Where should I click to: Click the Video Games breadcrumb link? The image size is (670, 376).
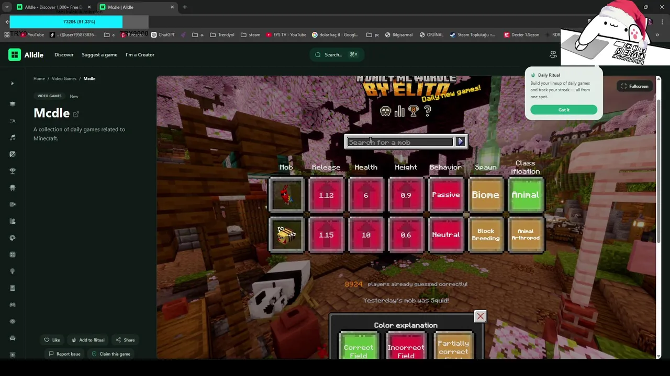[x=64, y=78]
